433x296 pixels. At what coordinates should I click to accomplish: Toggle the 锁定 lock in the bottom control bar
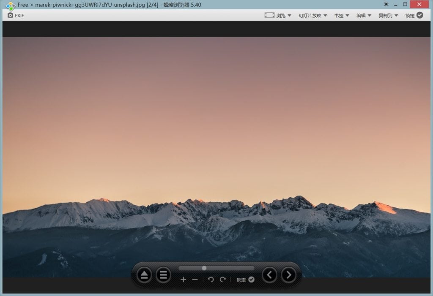pyautogui.click(x=251, y=280)
